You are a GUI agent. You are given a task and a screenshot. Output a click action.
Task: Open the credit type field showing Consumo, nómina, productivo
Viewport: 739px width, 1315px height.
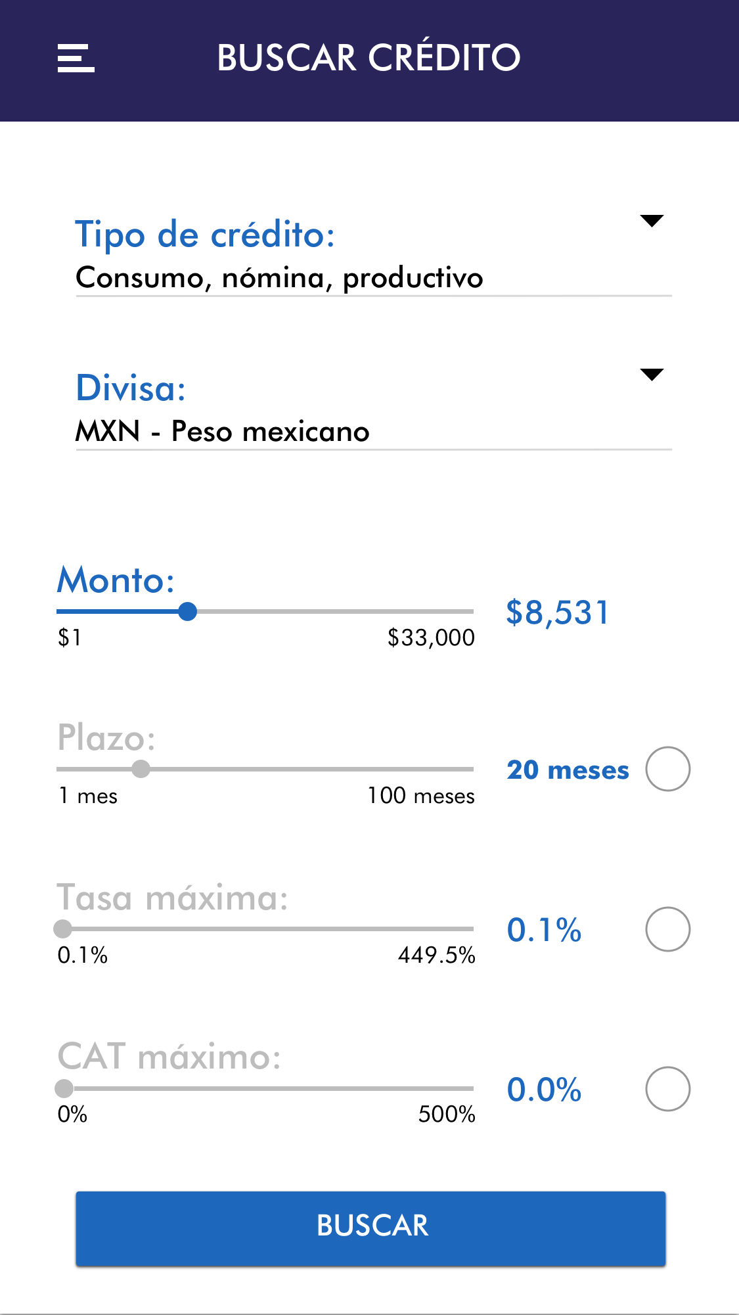pos(279,278)
